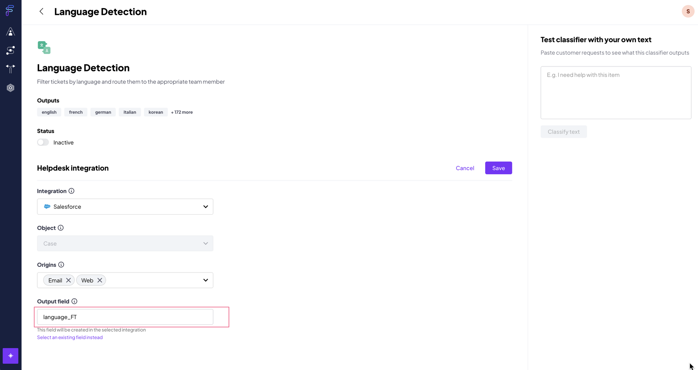Open the workflow nodes sidebar icon

pos(10,50)
